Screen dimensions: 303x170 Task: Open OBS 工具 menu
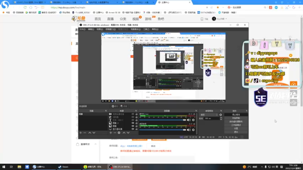[x=146, y=29]
